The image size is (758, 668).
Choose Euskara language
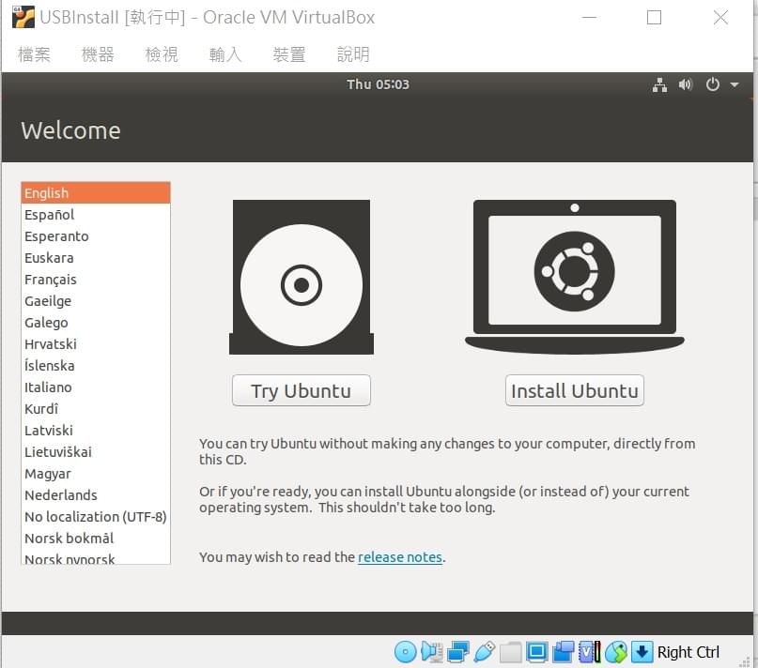(x=96, y=257)
